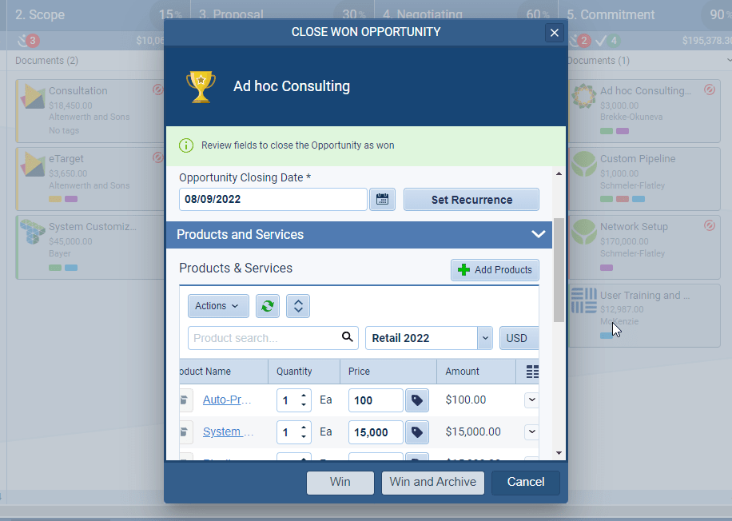Screen dimensions: 732x521
Task: Open the Auto-Pr… product link
Action: click(227, 400)
